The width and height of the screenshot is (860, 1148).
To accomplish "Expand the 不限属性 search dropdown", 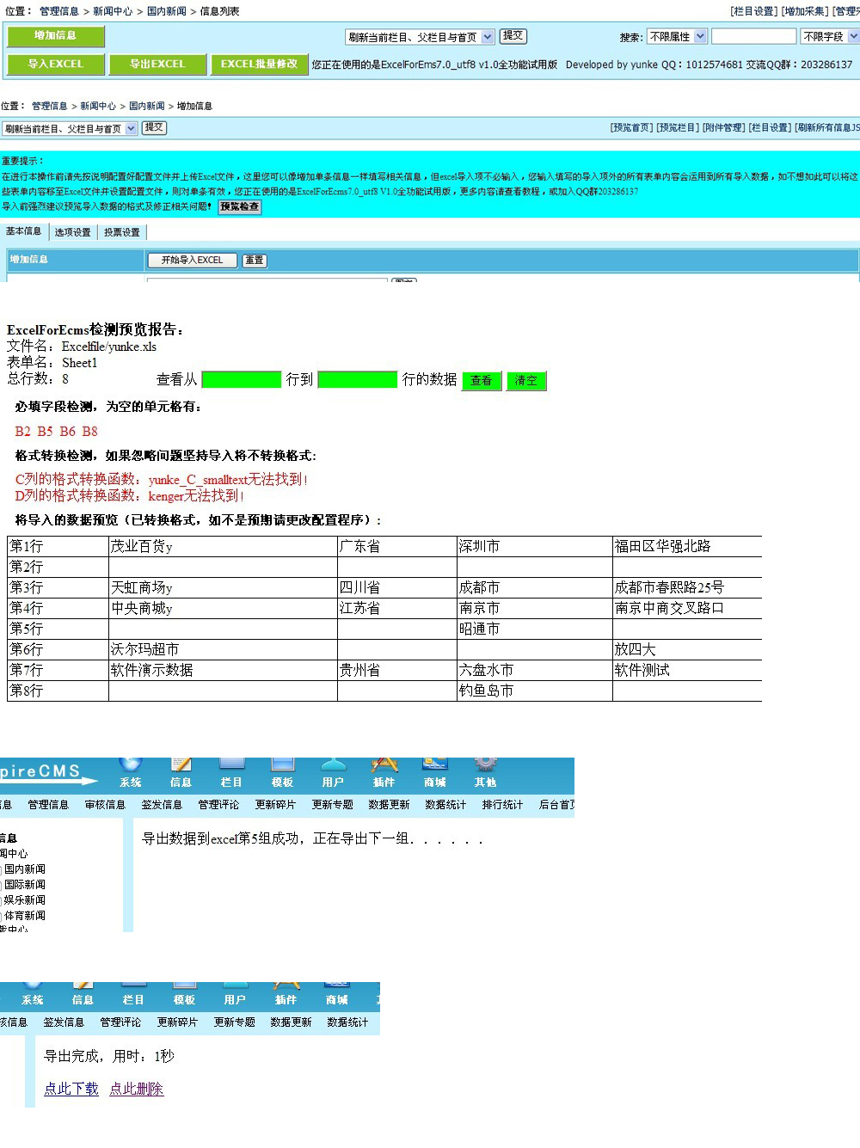I will [700, 36].
